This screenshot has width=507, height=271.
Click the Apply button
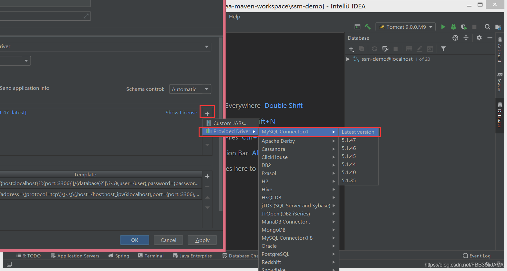202,240
